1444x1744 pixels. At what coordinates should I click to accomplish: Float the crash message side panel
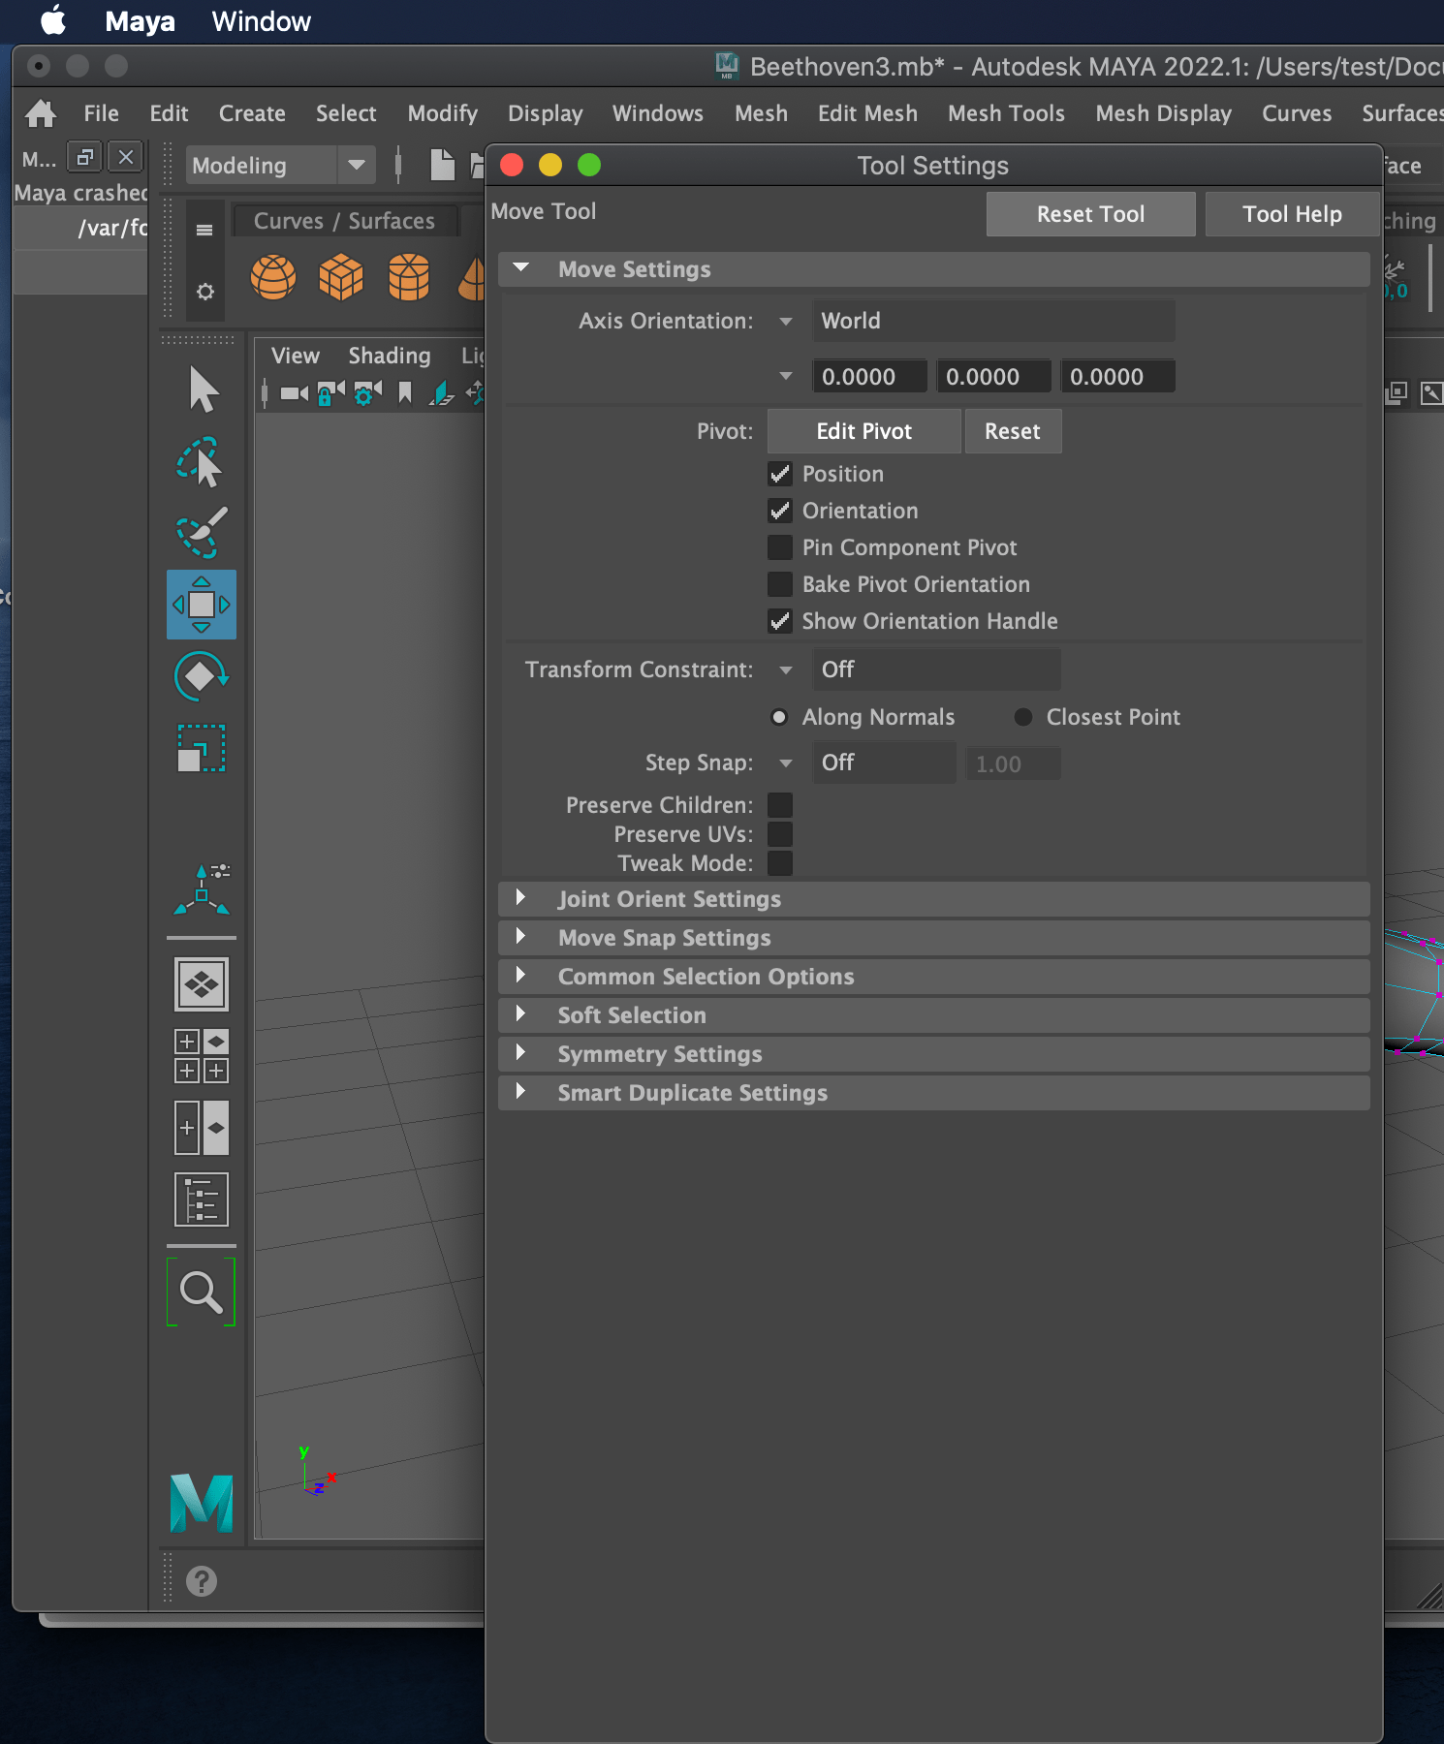[x=84, y=157]
